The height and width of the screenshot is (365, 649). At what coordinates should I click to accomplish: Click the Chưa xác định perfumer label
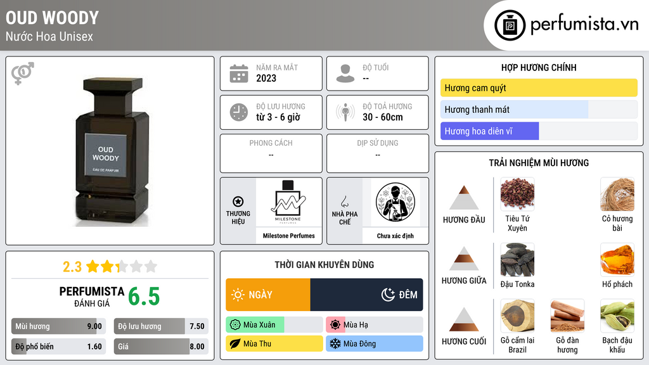[395, 236]
